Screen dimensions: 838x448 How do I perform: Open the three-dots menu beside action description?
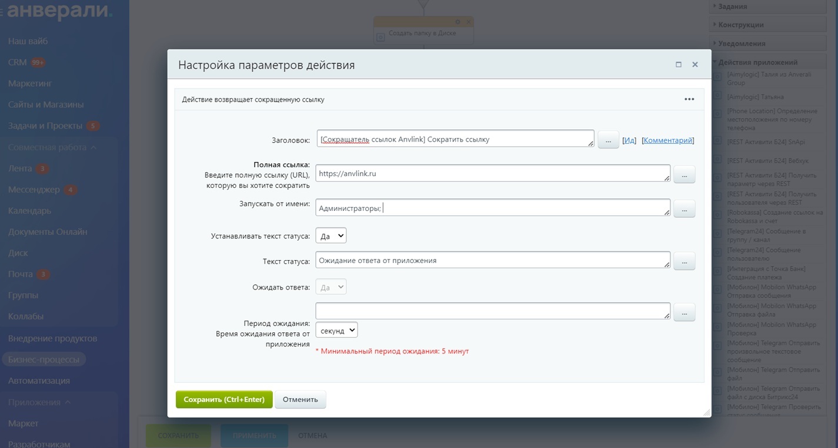(x=689, y=99)
